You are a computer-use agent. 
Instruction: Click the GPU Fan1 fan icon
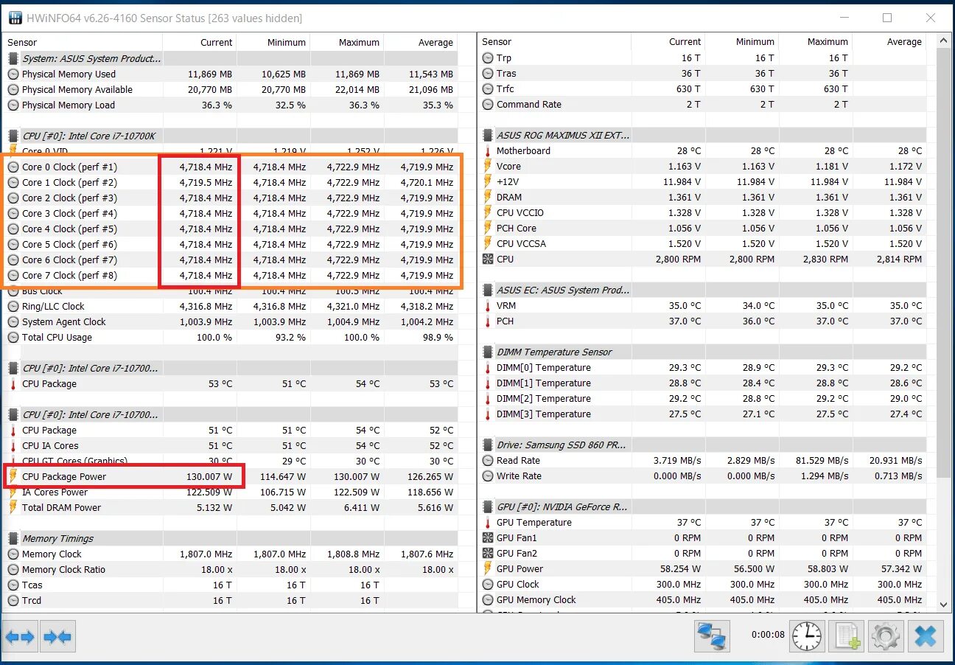coord(488,538)
